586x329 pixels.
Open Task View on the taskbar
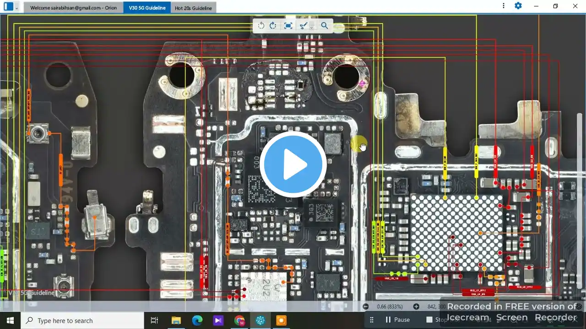point(154,320)
